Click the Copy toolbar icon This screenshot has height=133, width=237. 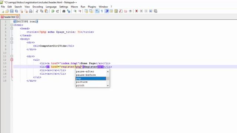[x=41, y=11]
